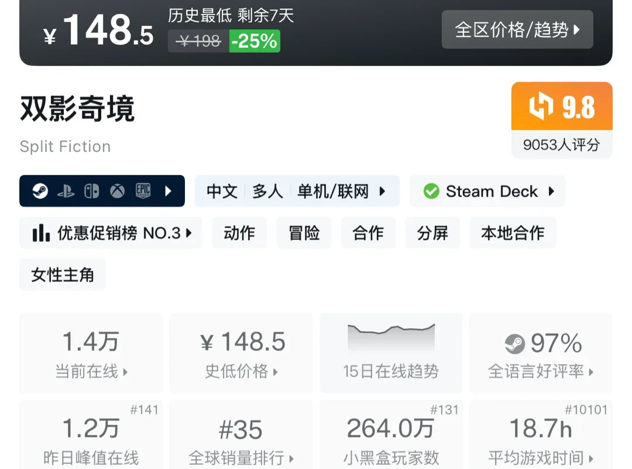Select the 分屏 genre tag
Image resolution: width=632 pixels, height=469 pixels.
(432, 233)
